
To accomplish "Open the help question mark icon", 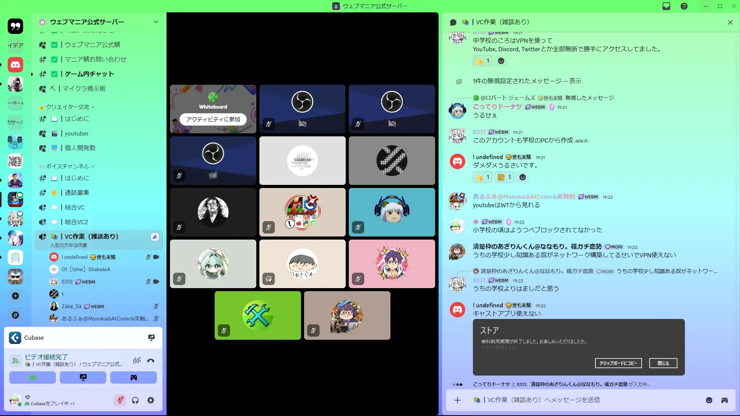I will [684, 6].
